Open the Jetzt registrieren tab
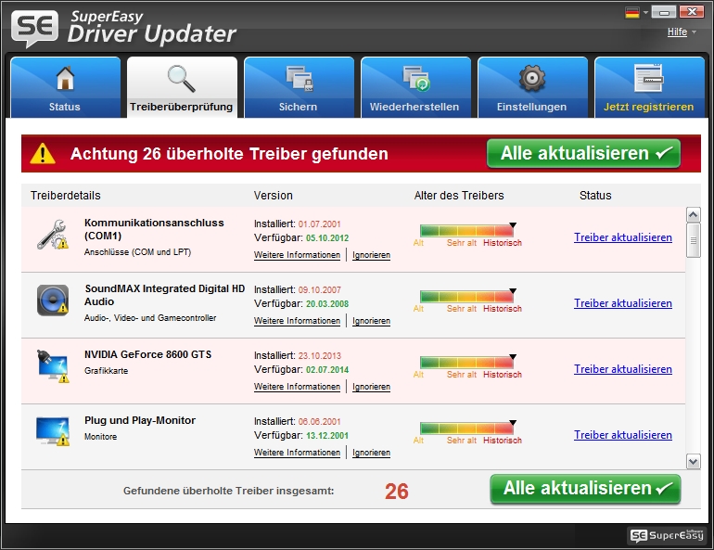 tap(649, 87)
